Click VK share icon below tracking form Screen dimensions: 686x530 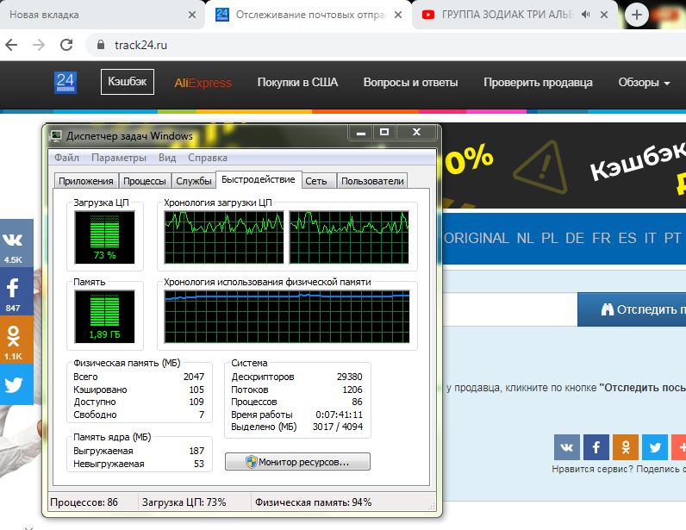[x=566, y=447]
